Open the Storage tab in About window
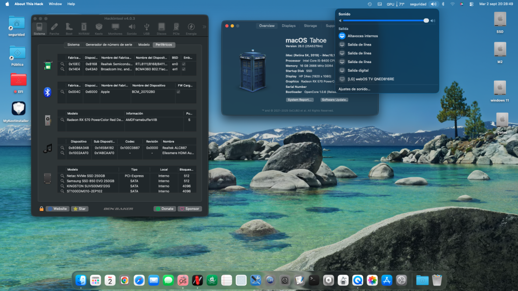The height and width of the screenshot is (291, 518). coord(310,26)
